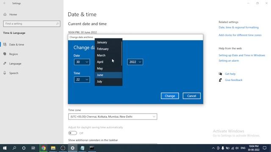Open Setting up Date and Time in Windows
Image resolution: width=271 pixels, height=152 pixels.
242,55
